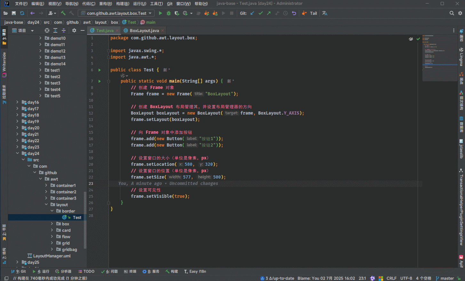Viewport: 465px width, 281px height.
Task: Toggle the reader mode eye icon in editor
Action: coord(411,39)
